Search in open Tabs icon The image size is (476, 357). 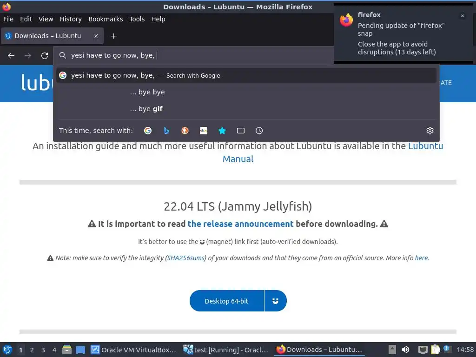241,131
